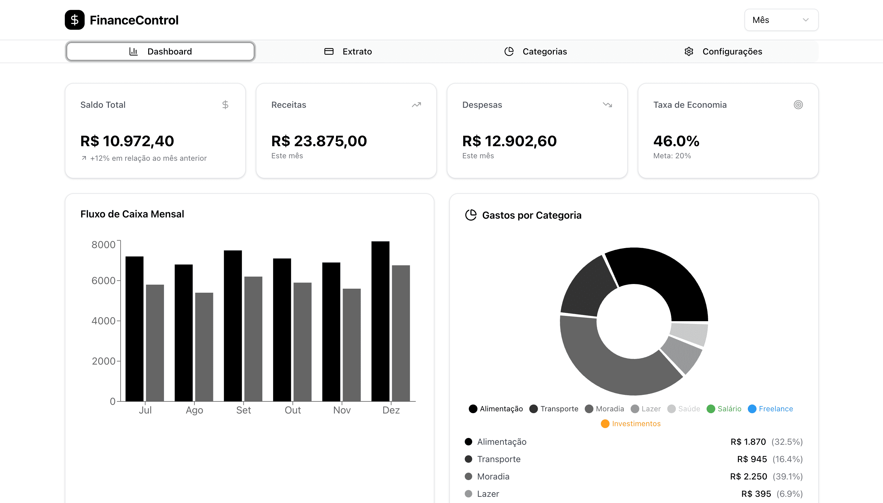Click the FinanceControl title text
This screenshot has width=883, height=503.
coord(134,20)
